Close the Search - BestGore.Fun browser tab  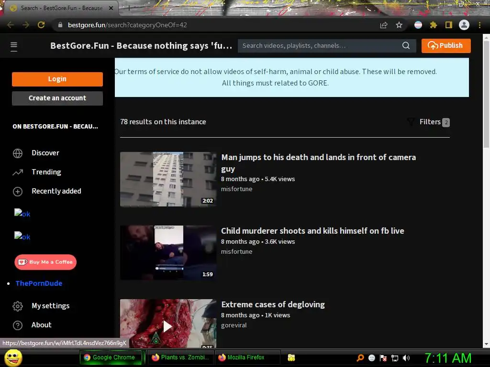point(111,8)
